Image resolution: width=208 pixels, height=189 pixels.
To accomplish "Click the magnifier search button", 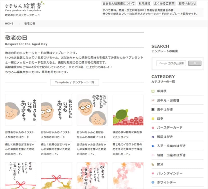I will tap(195, 63).
